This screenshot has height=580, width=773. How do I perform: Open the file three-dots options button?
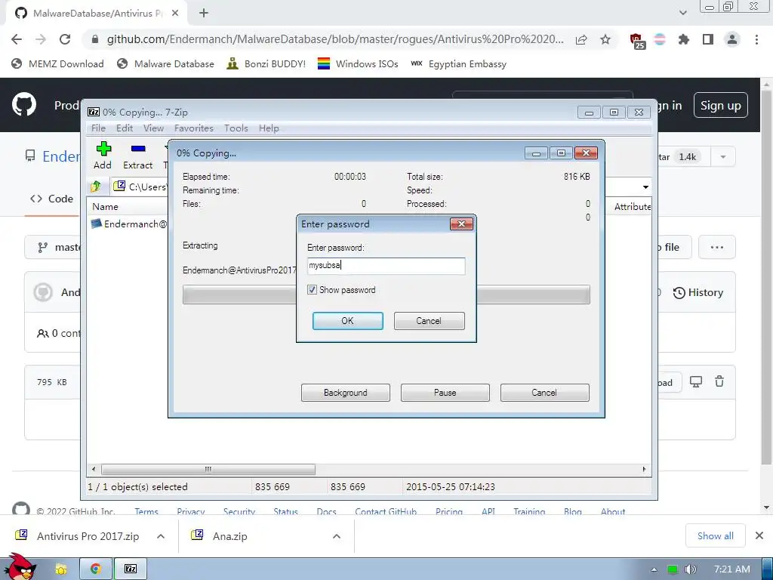[717, 247]
